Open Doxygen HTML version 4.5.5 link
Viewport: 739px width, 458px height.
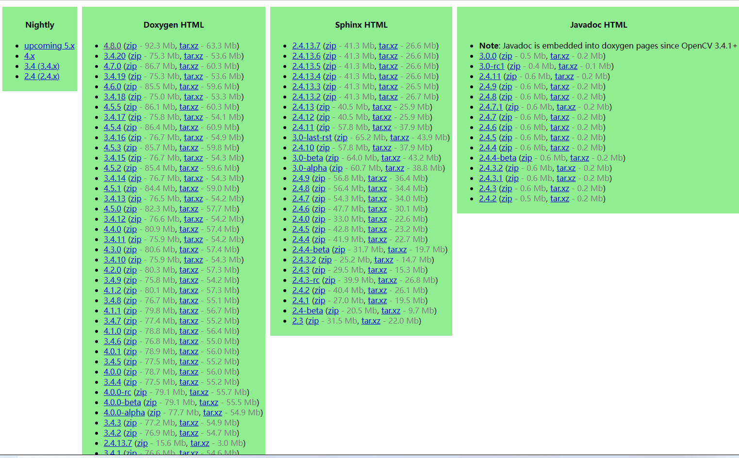point(113,107)
